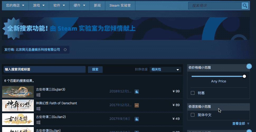The height and width of the screenshot is (132, 256).
Task: Click the 输入搜索词或标签 input field
Action: (x=45, y=69)
